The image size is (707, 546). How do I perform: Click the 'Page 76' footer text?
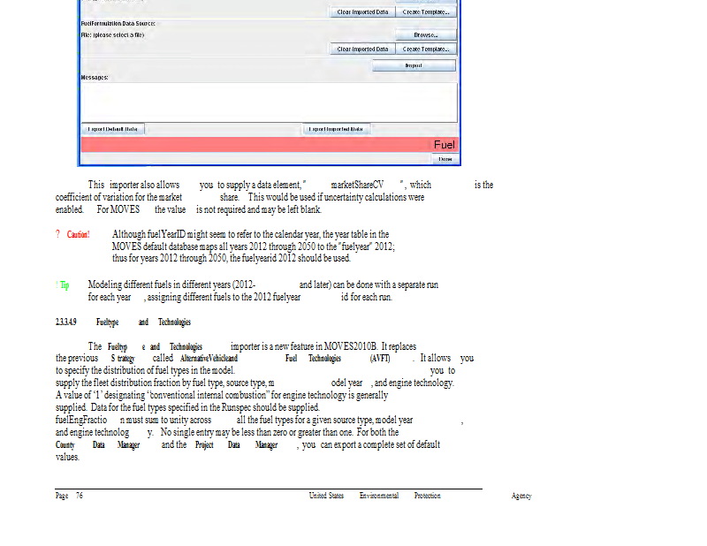[x=69, y=497]
